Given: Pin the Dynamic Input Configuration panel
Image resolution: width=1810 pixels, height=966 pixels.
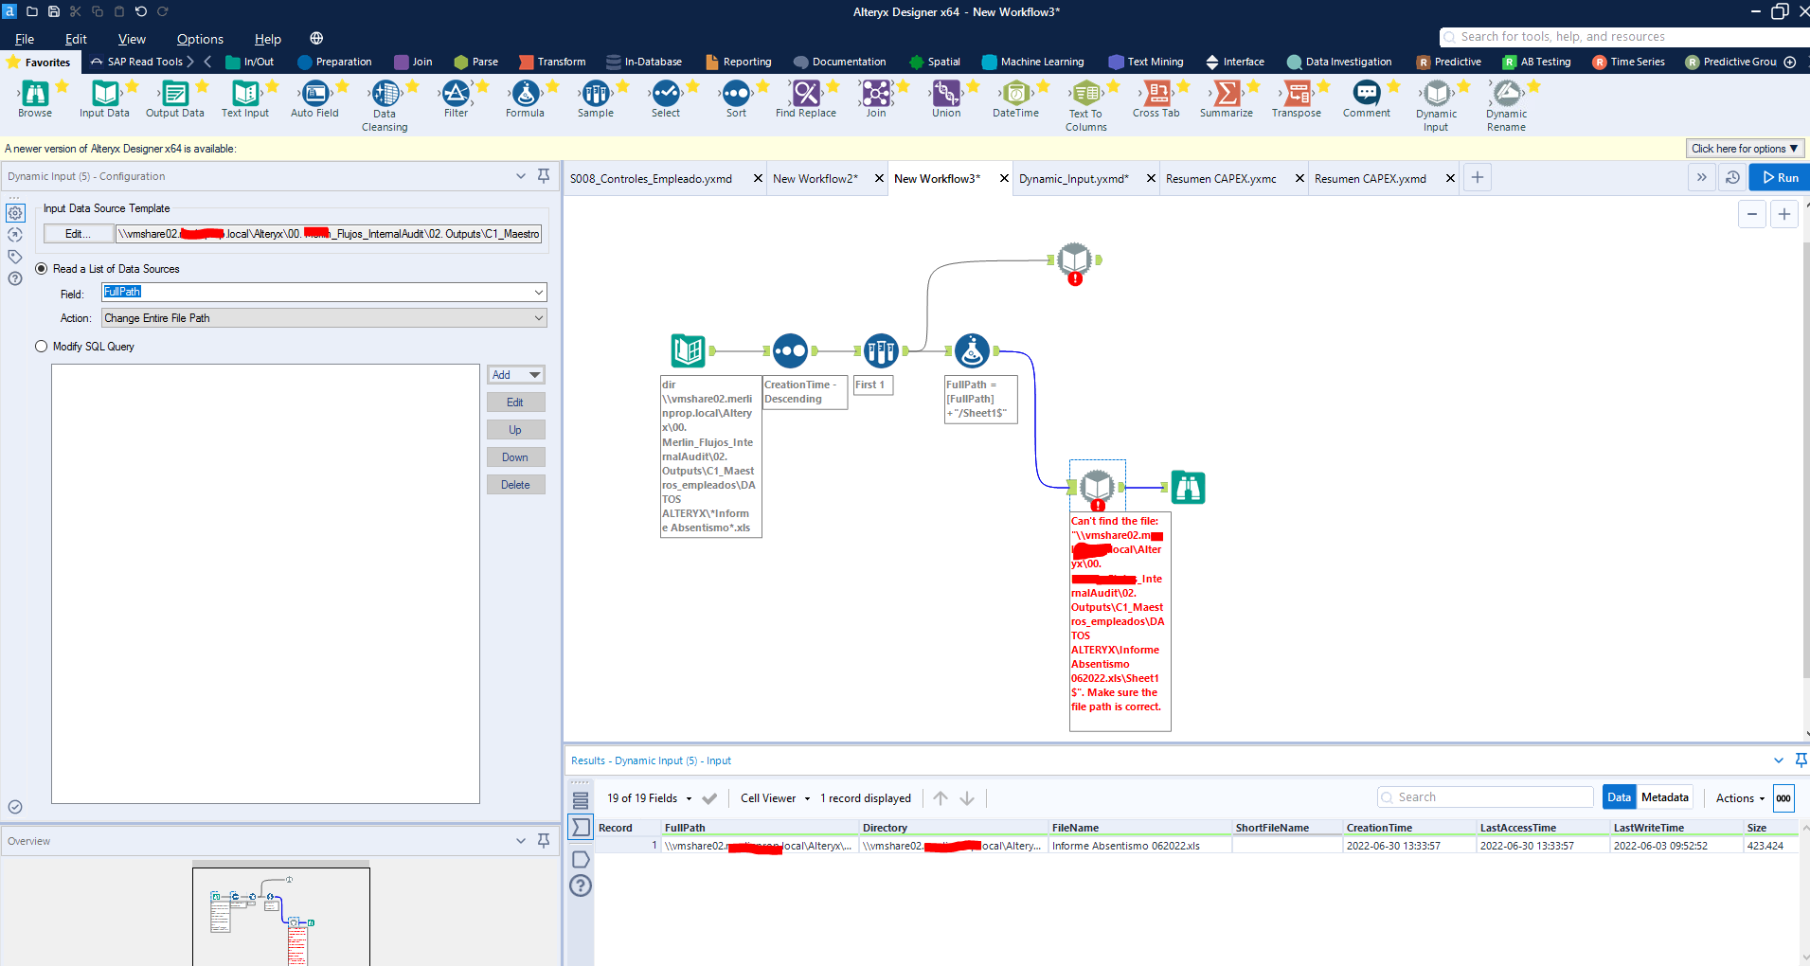Looking at the screenshot, I should [x=543, y=175].
